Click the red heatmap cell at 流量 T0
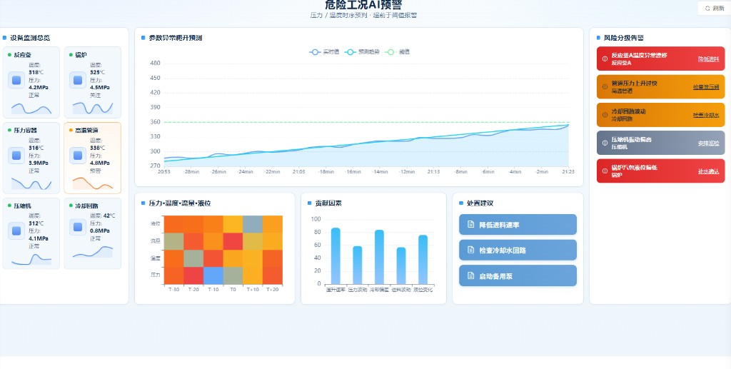 233,241
